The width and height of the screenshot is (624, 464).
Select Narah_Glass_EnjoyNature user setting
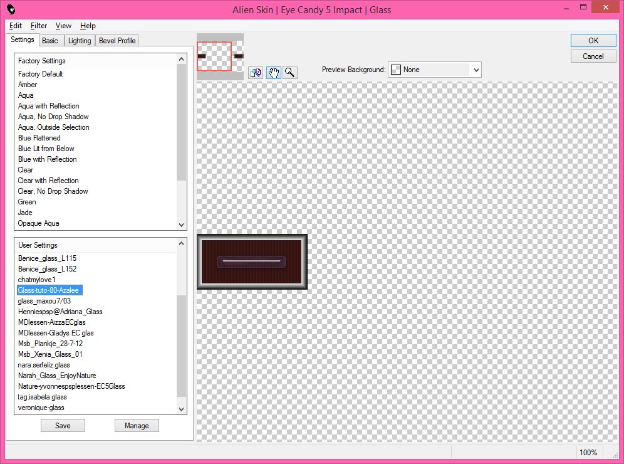(57, 376)
